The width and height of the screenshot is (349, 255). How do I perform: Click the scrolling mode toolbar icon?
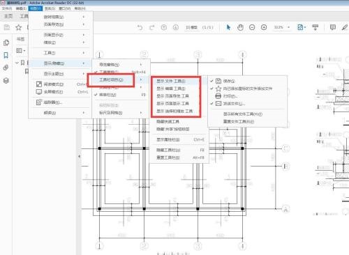tap(315, 27)
